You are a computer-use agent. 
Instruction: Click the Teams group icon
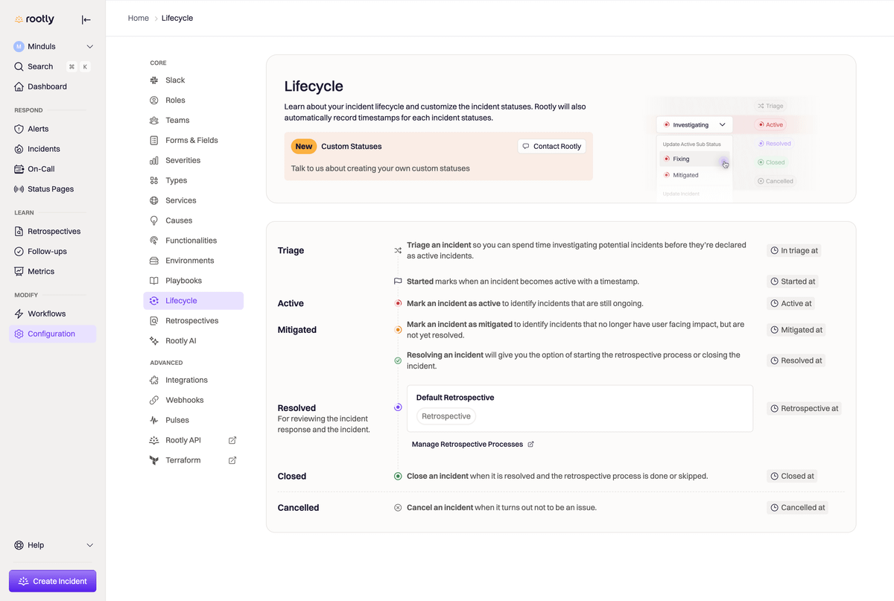pyautogui.click(x=154, y=121)
